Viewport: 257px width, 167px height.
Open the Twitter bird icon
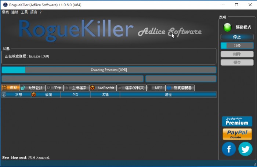pos(245,149)
